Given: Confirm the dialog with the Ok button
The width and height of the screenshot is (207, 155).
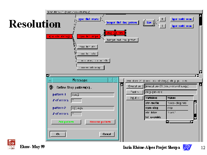Looking at the screenshot, I should [x=58, y=134].
